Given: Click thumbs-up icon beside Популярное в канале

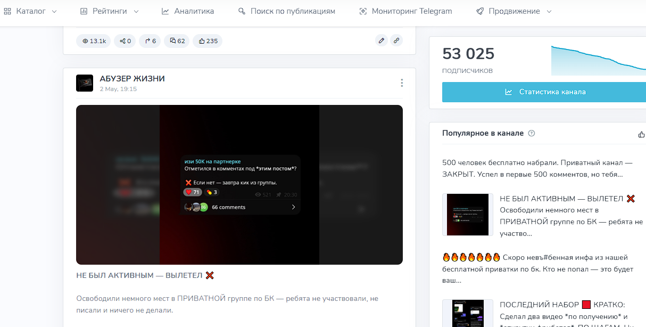Looking at the screenshot, I should (x=641, y=134).
